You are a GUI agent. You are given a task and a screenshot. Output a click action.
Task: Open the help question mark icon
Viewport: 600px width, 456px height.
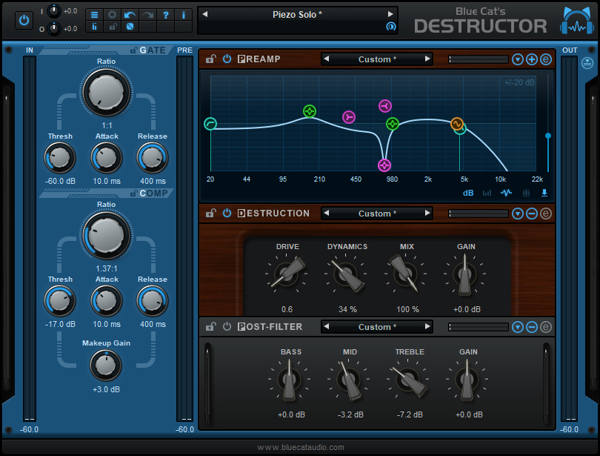165,15
